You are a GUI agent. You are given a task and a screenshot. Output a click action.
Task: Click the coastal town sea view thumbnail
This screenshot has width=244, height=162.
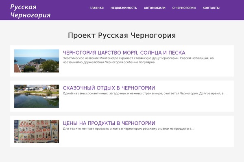[x=37, y=61]
